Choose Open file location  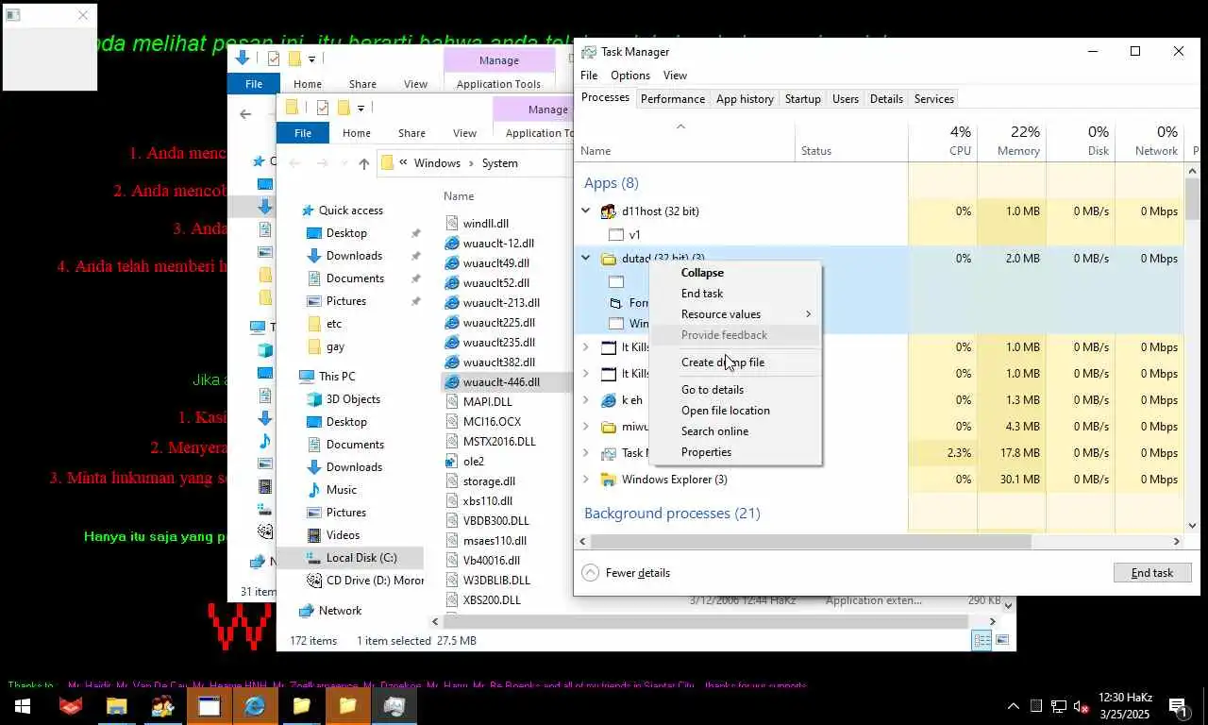pyautogui.click(x=736, y=411)
